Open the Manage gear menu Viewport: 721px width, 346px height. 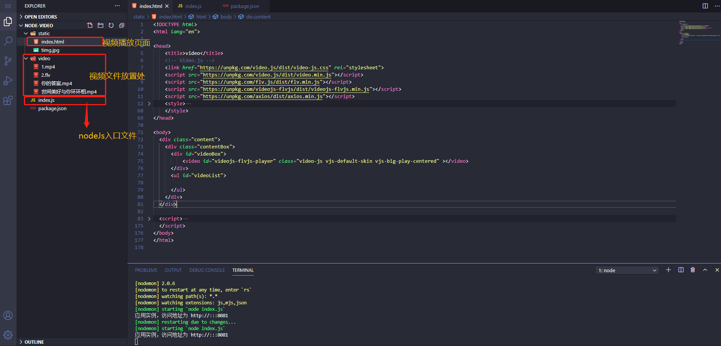8,335
